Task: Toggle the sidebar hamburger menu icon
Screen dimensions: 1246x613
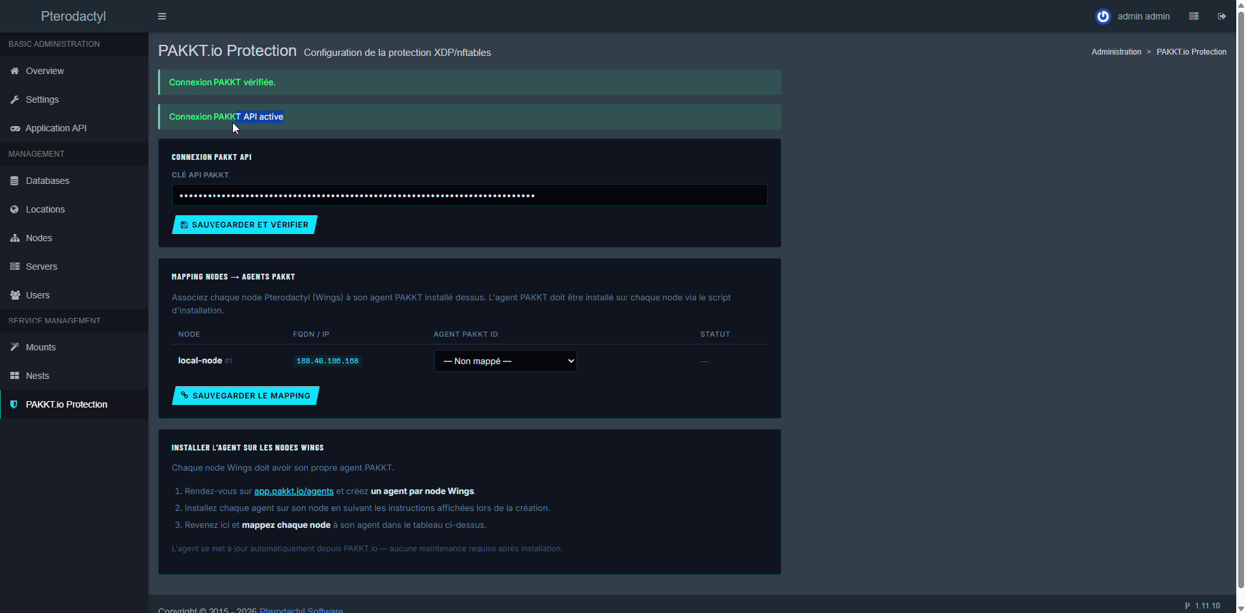Action: (162, 16)
